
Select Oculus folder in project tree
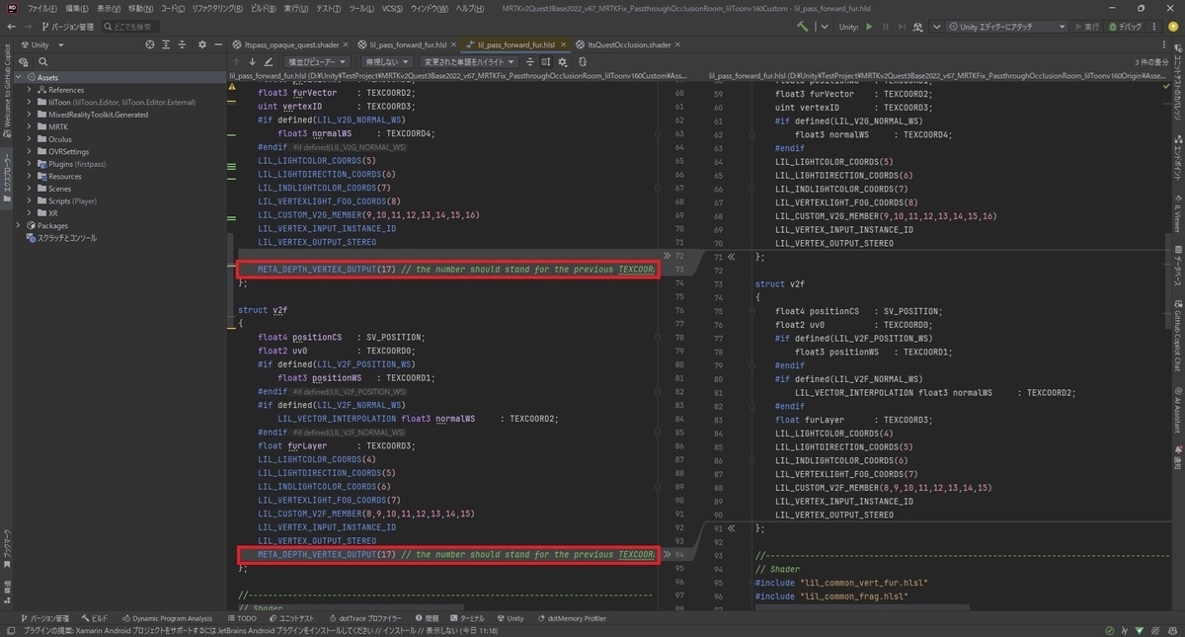59,139
